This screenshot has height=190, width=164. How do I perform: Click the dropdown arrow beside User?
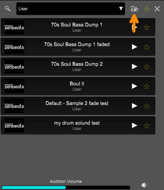click(x=121, y=9)
